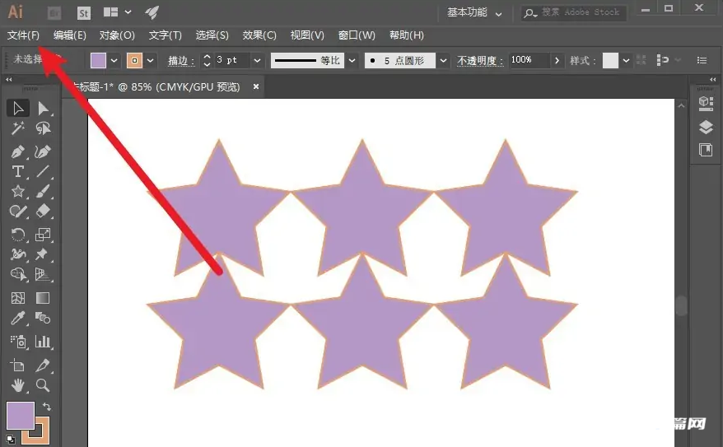Viewport: 723px width, 447px height.
Task: Open the 效果(C) menu
Action: (x=259, y=35)
